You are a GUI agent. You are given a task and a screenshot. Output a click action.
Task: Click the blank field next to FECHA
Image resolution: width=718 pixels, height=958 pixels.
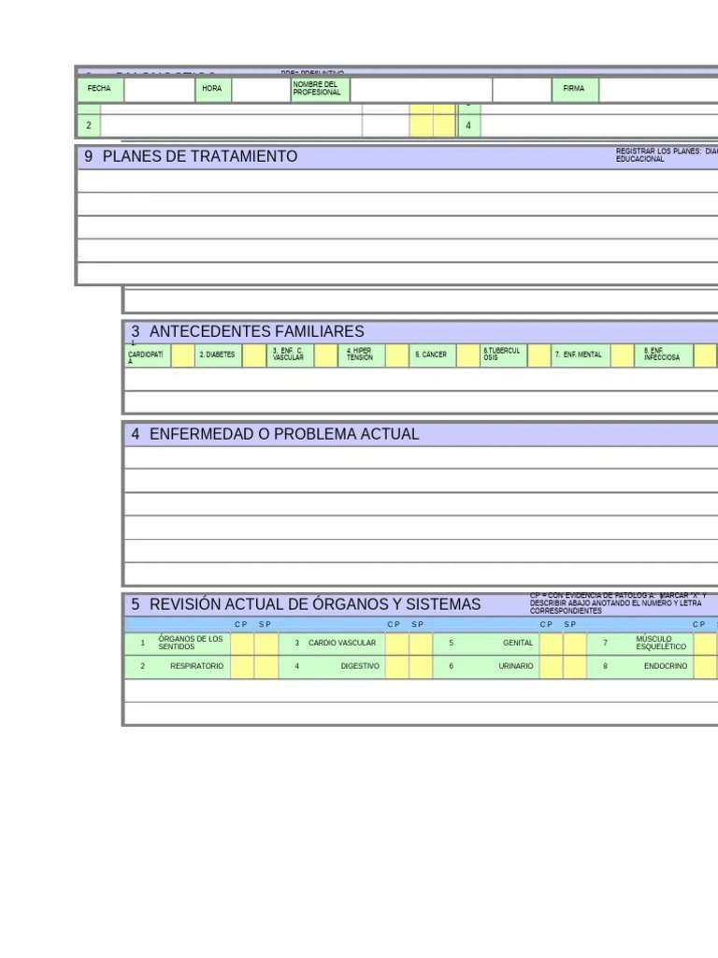[x=159, y=90]
